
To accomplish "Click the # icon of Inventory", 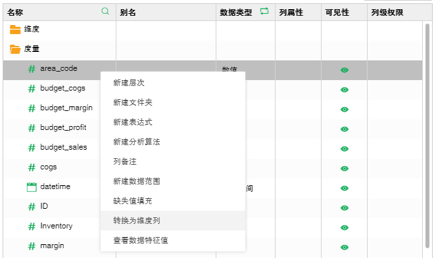I will (32, 226).
